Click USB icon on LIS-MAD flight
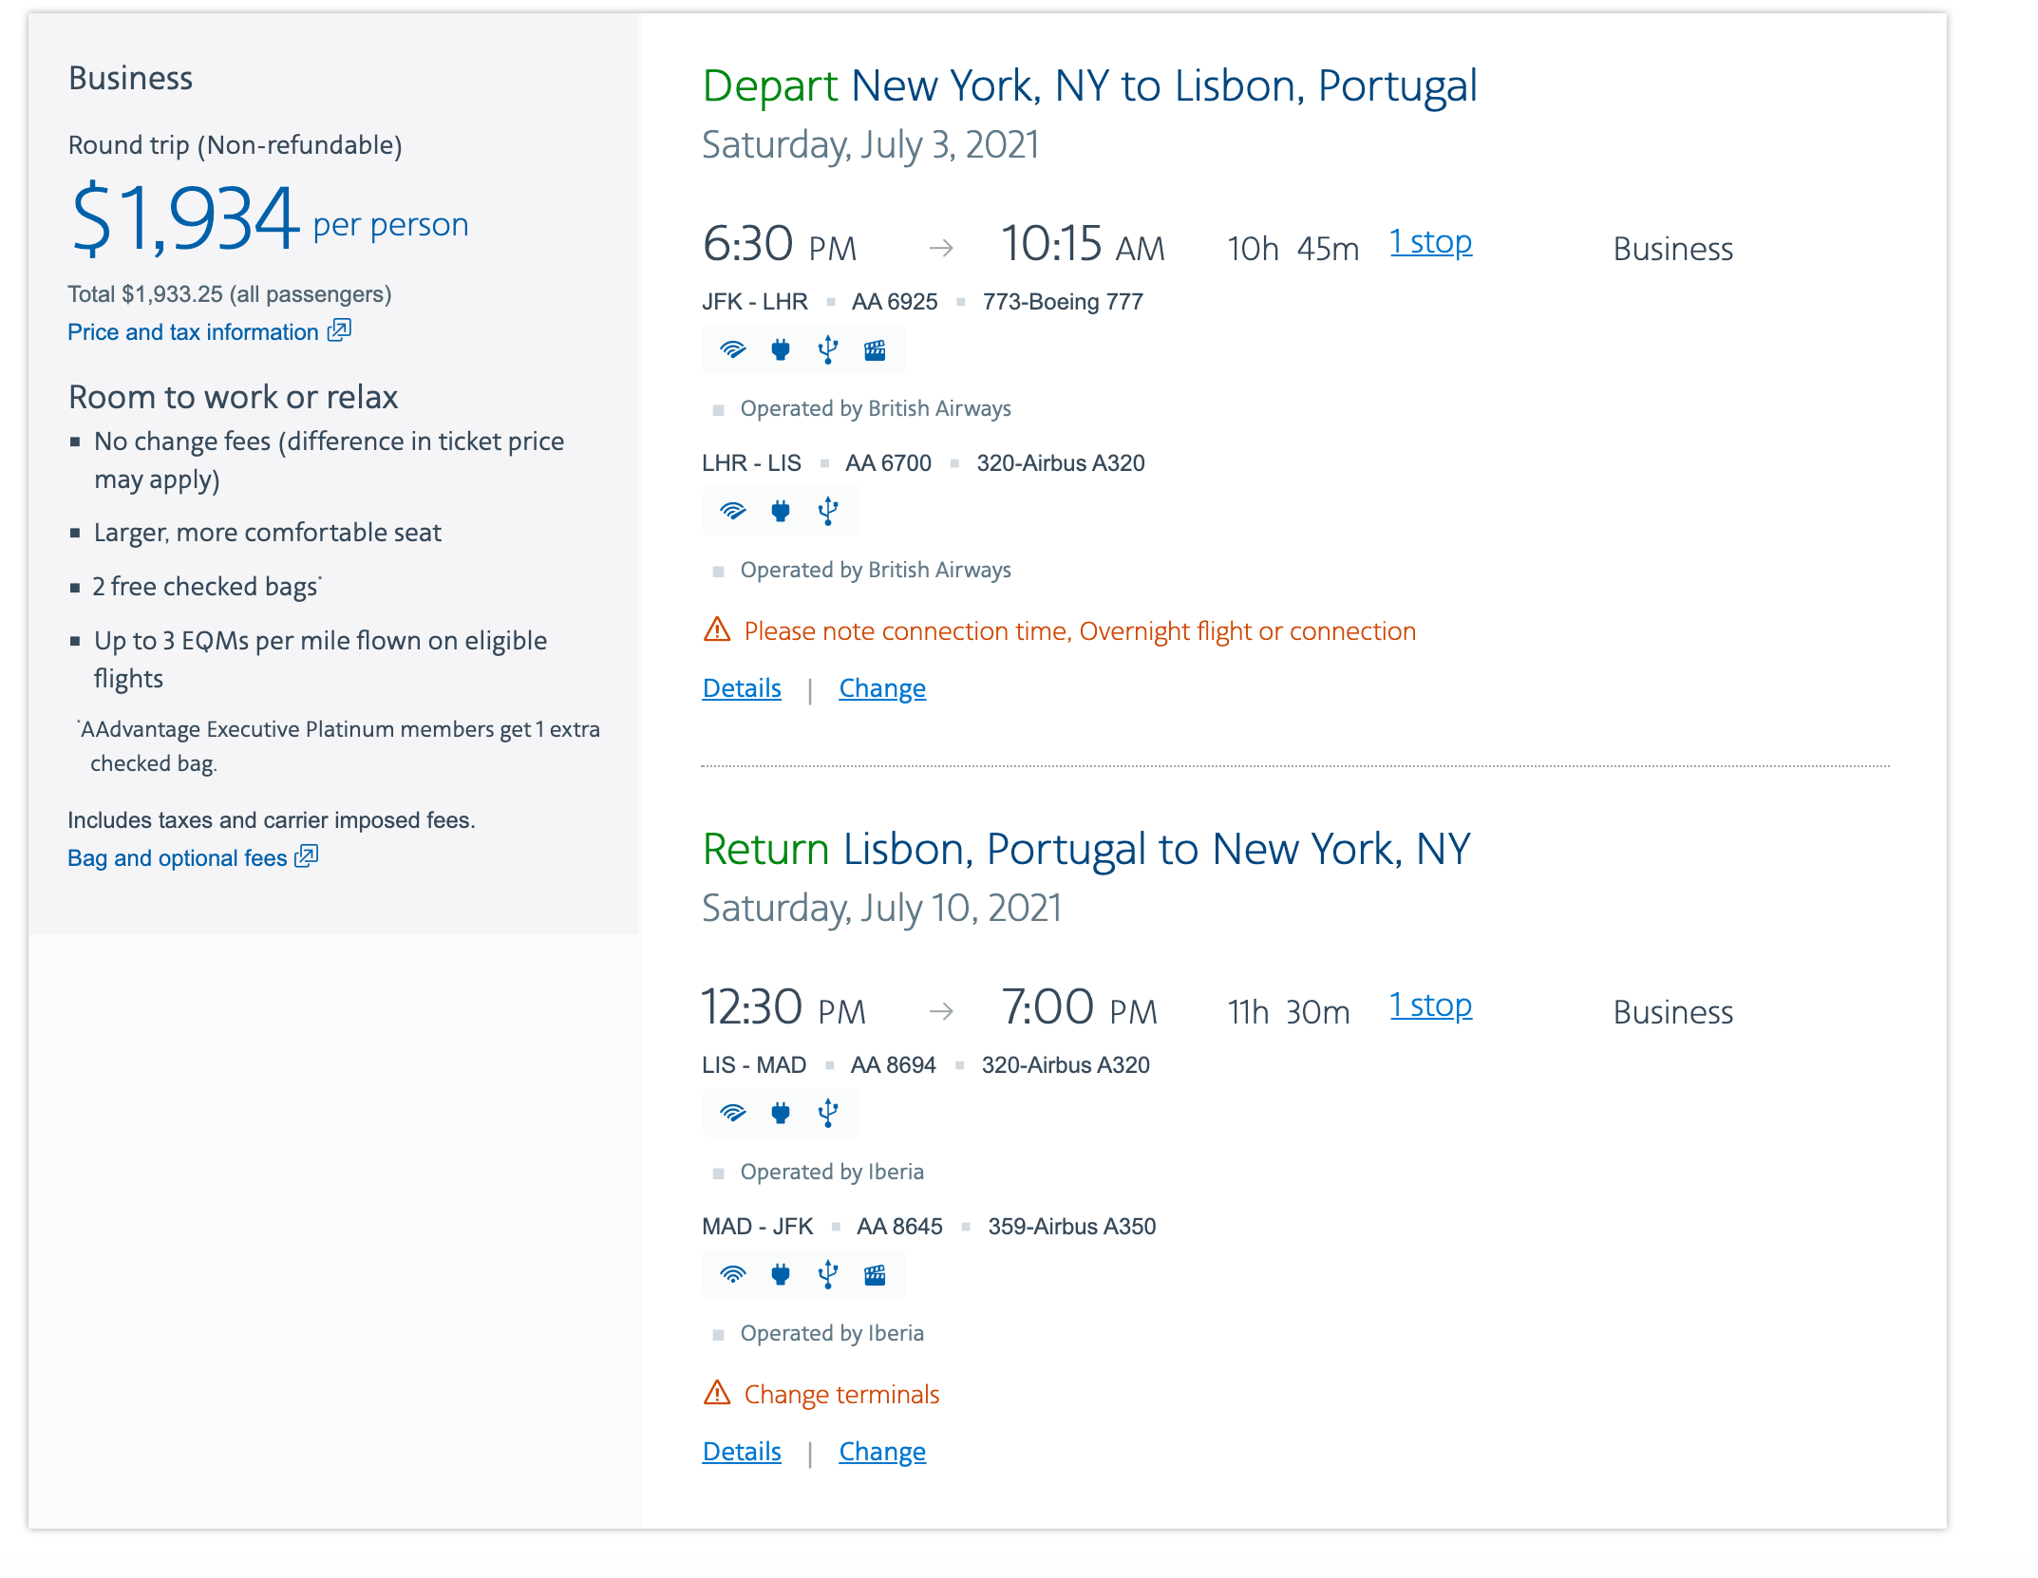Image resolution: width=2038 pixels, height=1578 pixels. pos(828,1113)
